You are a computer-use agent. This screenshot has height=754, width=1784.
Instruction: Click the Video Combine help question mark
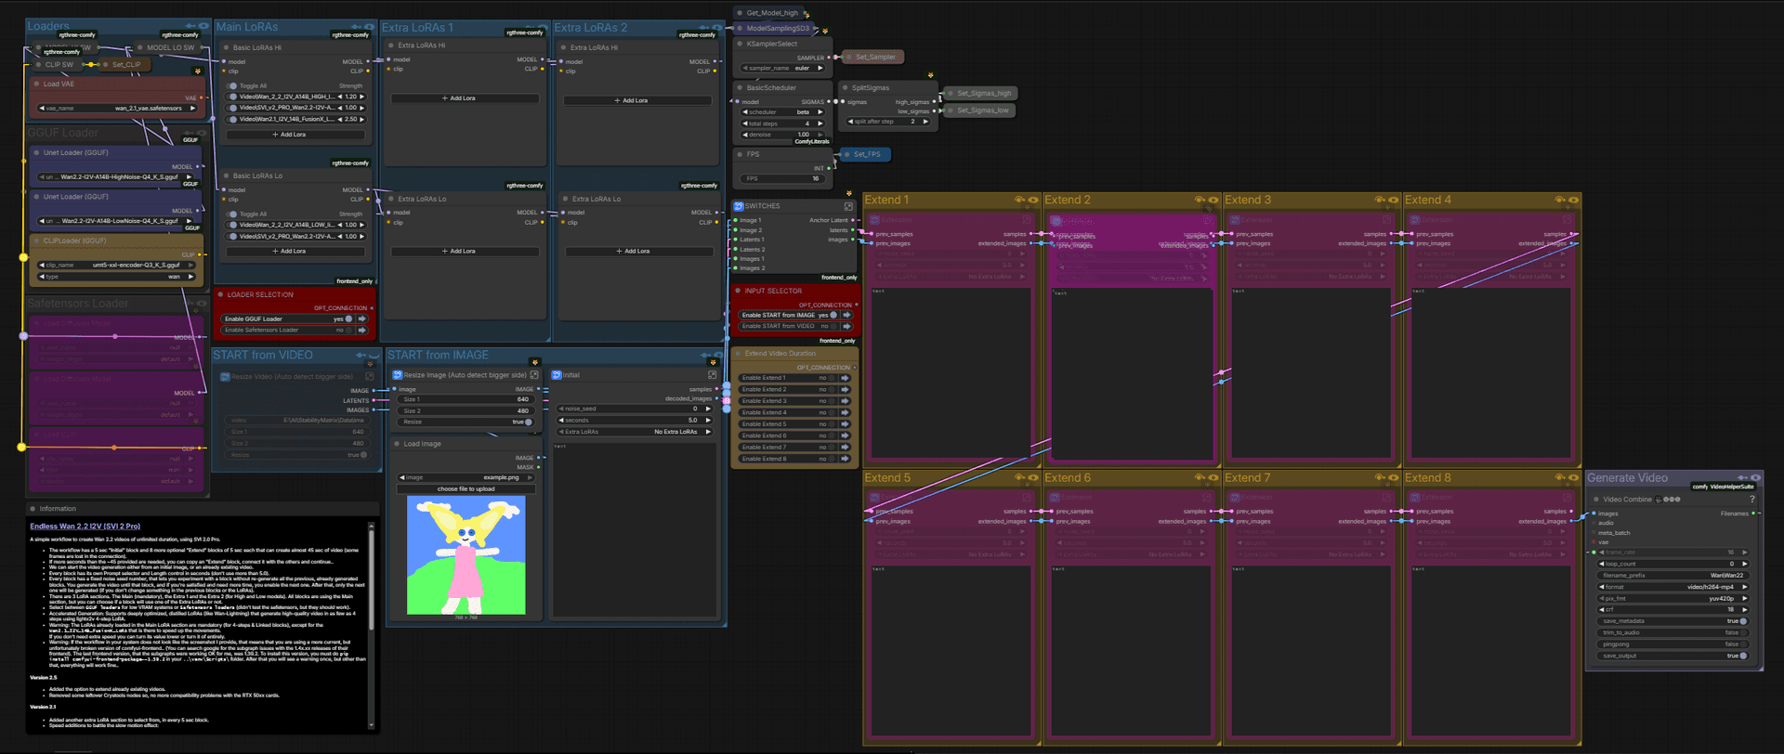coord(1752,500)
